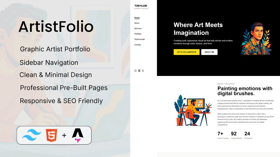Click the Astro logo icon
Screen dimensions: 280x157
78,135
